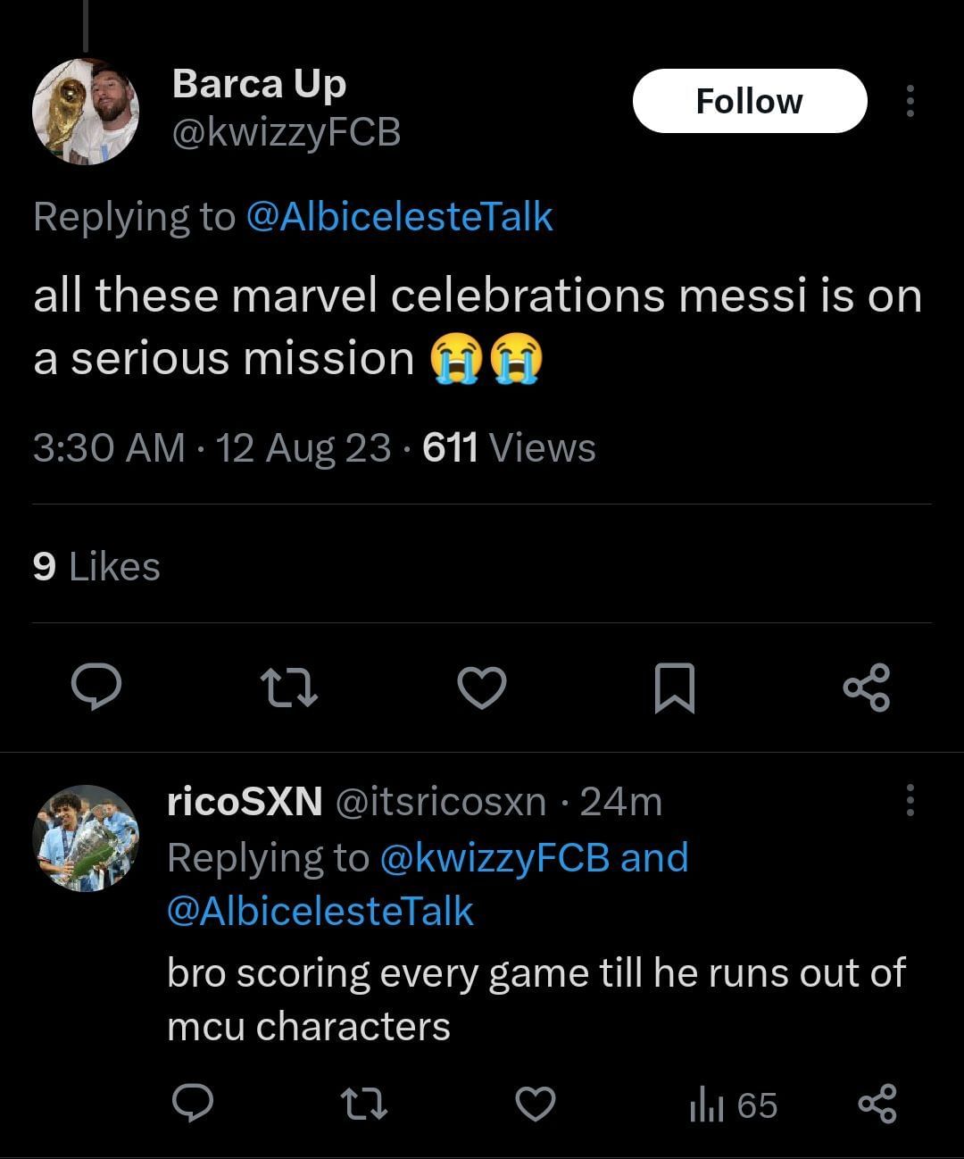964x1159 pixels.
Task: Open ricoSXN's profile avatar
Action: point(86,838)
